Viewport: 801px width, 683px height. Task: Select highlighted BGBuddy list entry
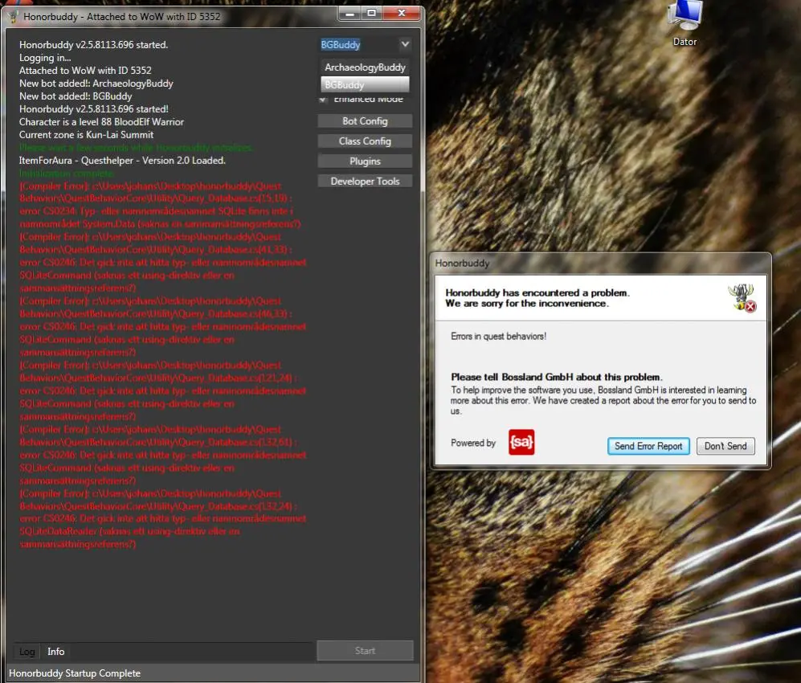point(365,84)
